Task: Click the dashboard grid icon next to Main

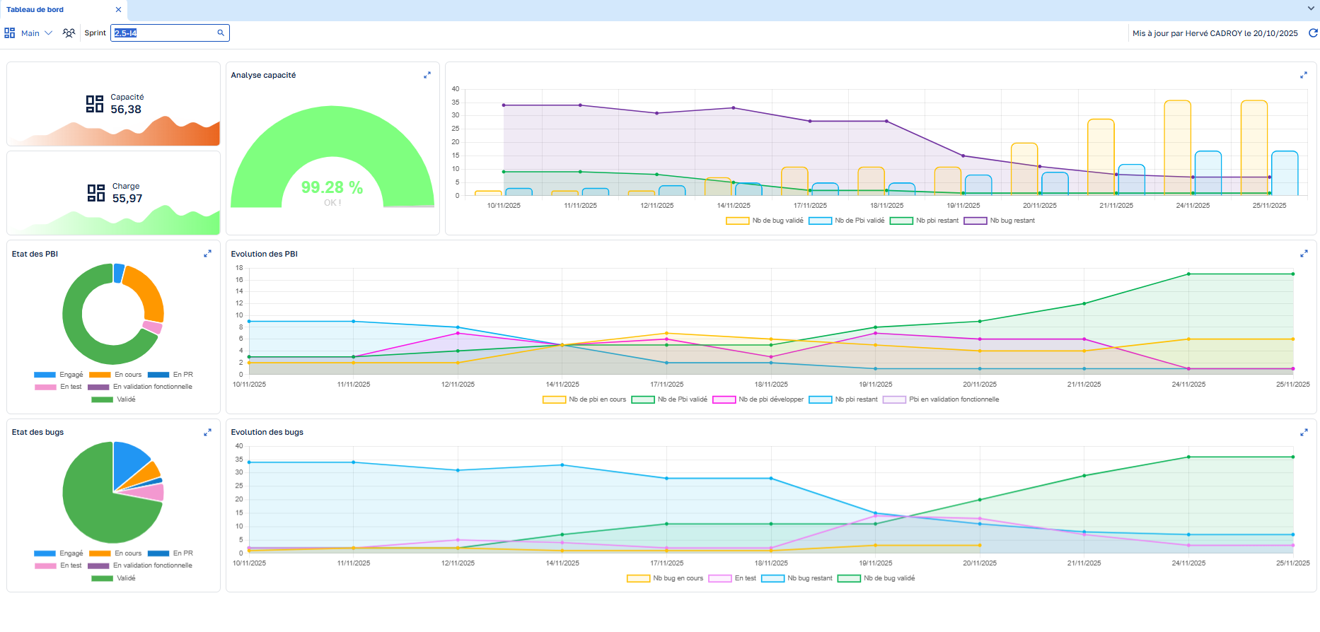Action: 10,33
